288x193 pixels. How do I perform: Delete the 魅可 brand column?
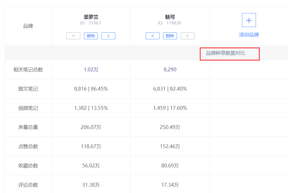coord(170,36)
